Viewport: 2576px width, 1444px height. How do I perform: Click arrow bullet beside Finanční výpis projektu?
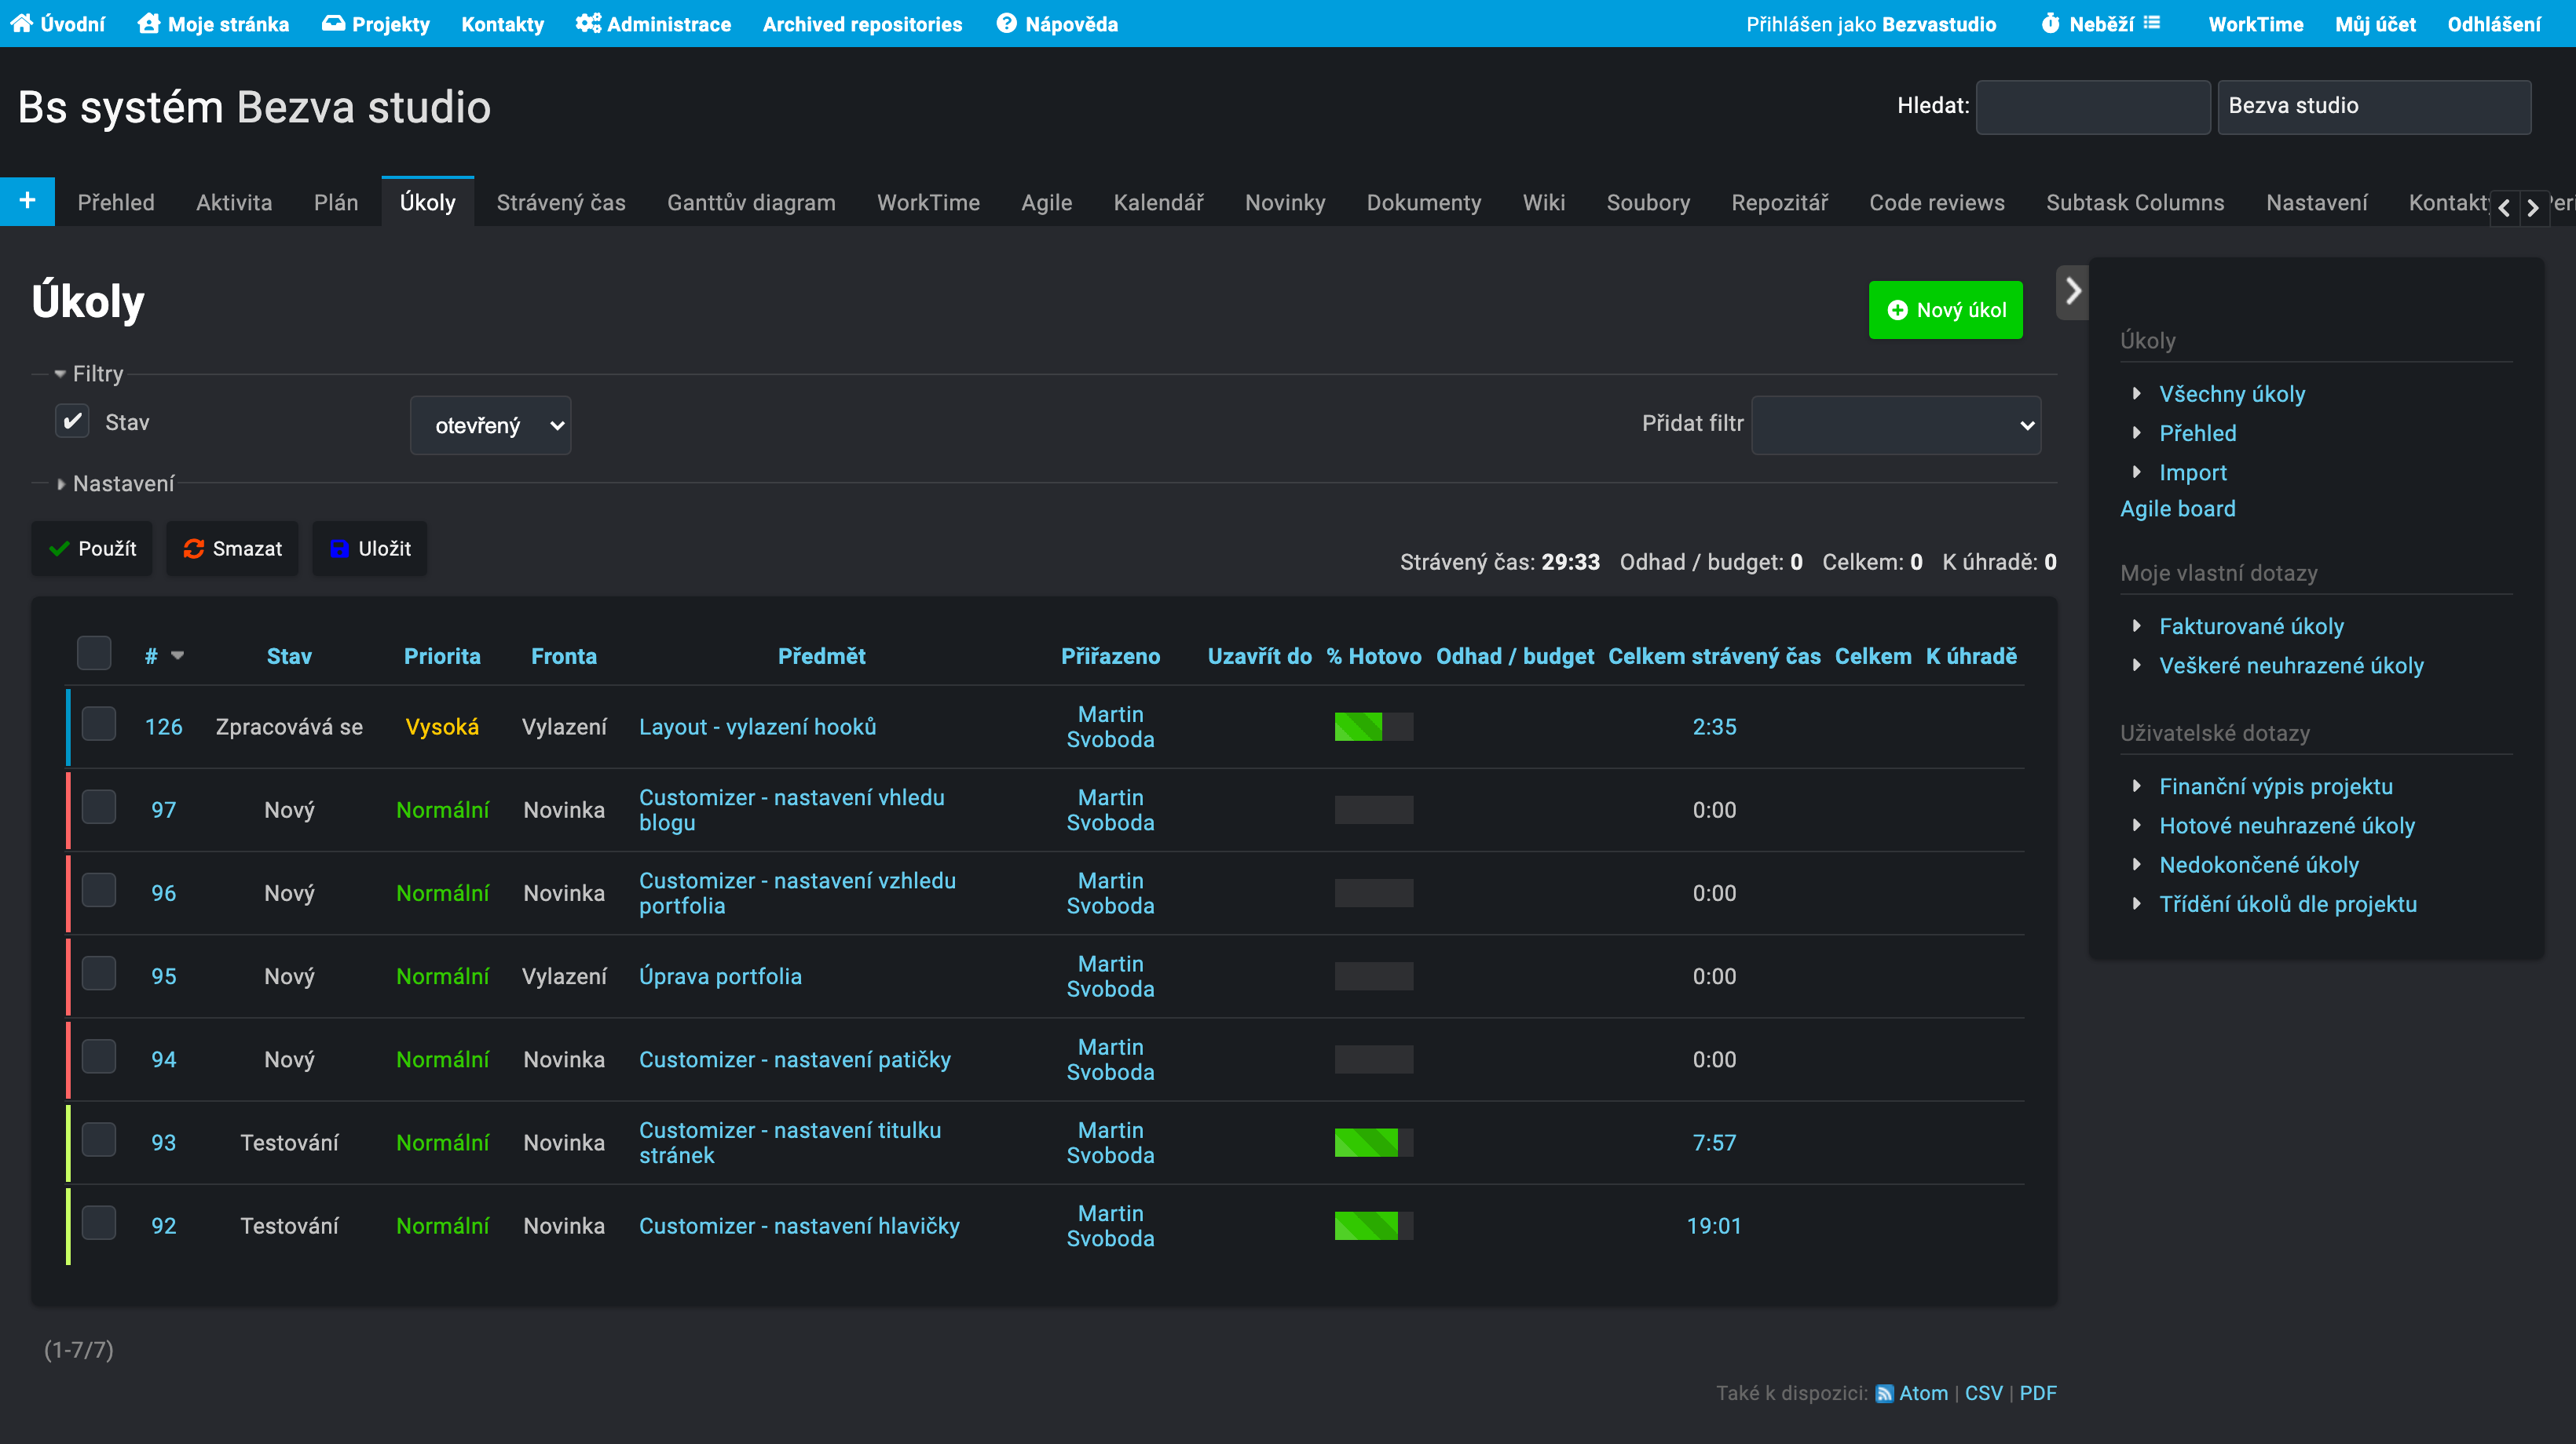click(2136, 786)
